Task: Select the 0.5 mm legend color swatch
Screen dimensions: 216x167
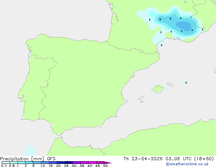Action: (14, 163)
